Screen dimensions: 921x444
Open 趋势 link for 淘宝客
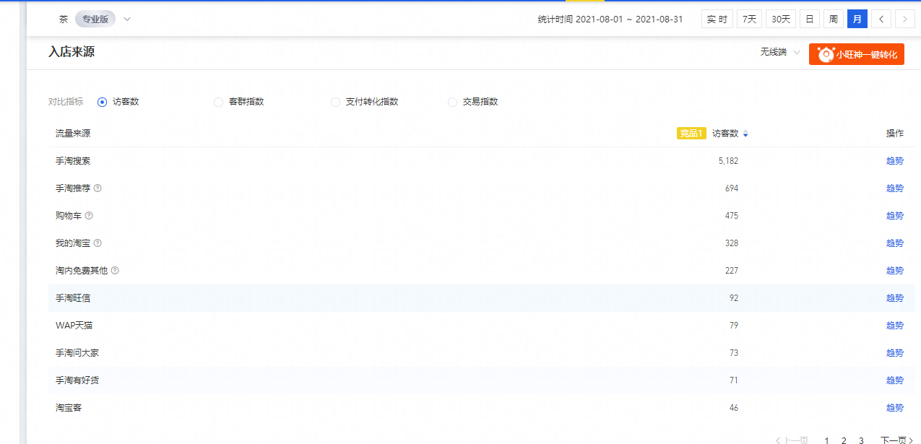[x=894, y=408]
